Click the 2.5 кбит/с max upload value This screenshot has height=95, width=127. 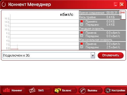[113, 47]
